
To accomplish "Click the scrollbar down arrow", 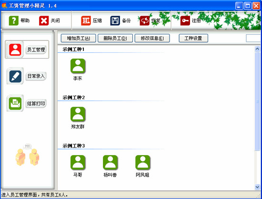I will (257, 187).
